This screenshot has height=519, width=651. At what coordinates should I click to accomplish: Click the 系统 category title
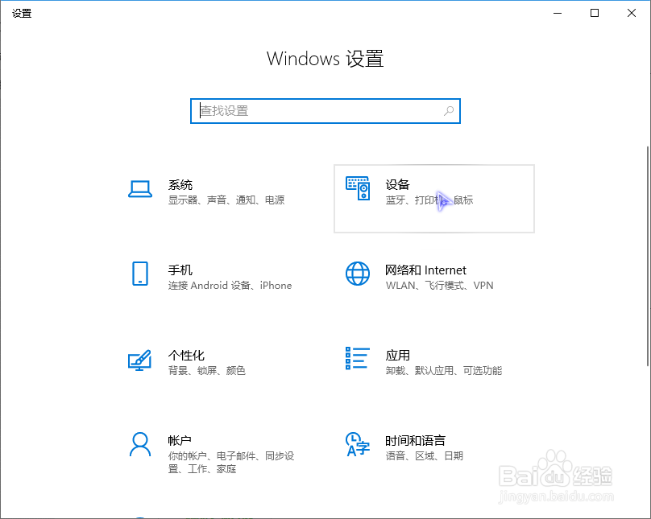pyautogui.click(x=180, y=185)
